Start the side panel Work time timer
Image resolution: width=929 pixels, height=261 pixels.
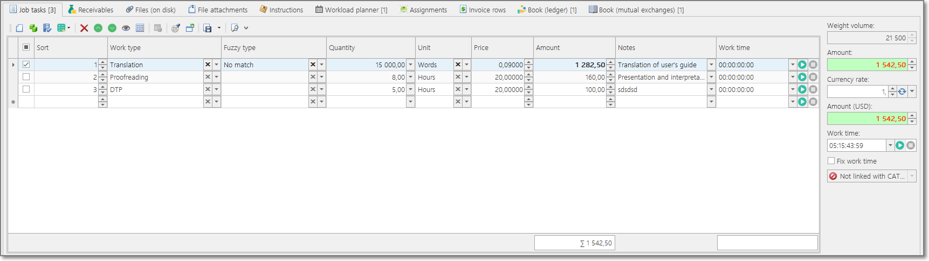[900, 145]
